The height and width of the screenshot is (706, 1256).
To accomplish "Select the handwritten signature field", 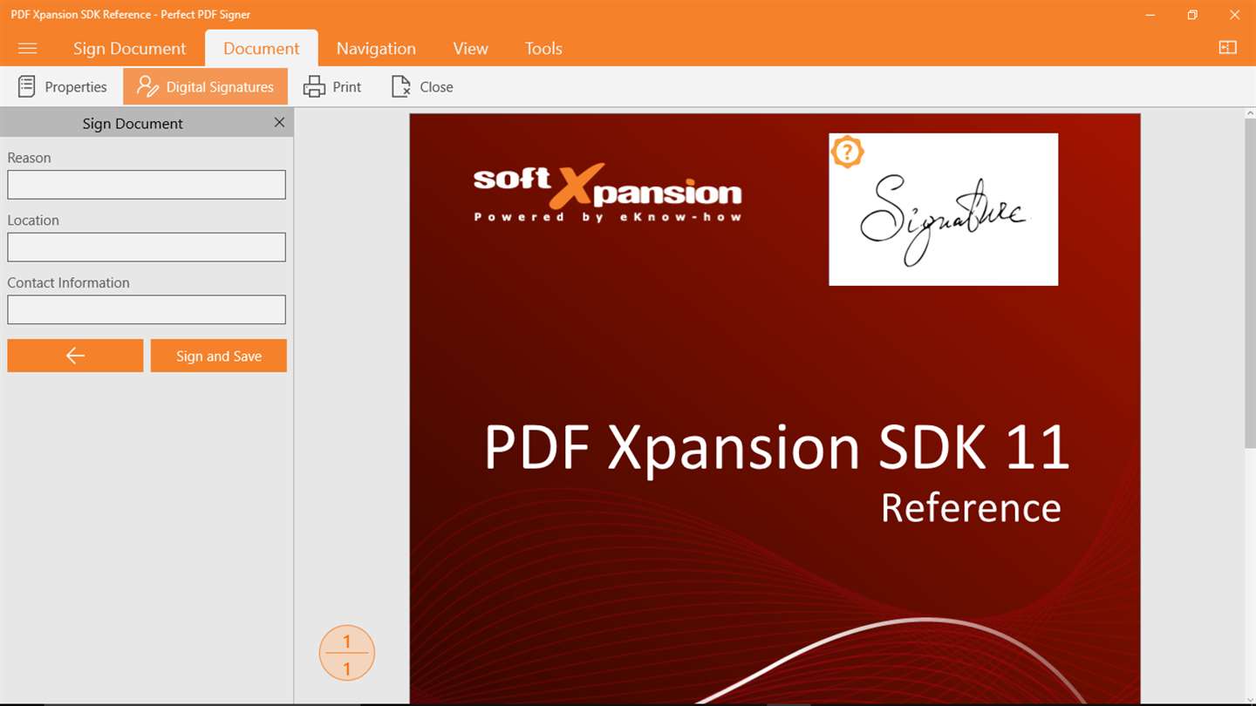I will [943, 209].
